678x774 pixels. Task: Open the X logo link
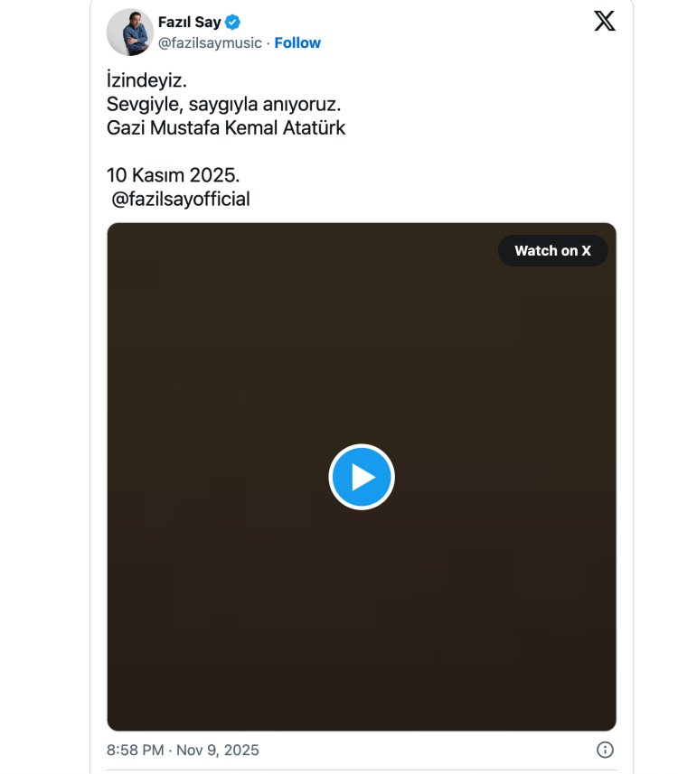(605, 22)
